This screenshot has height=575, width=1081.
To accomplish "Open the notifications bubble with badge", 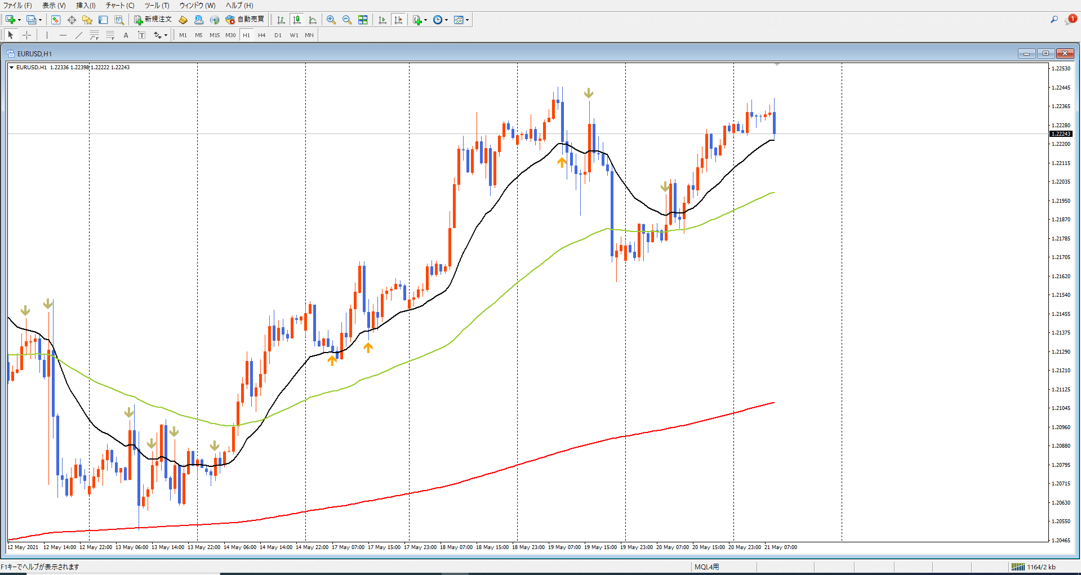I will tap(1070, 20).
